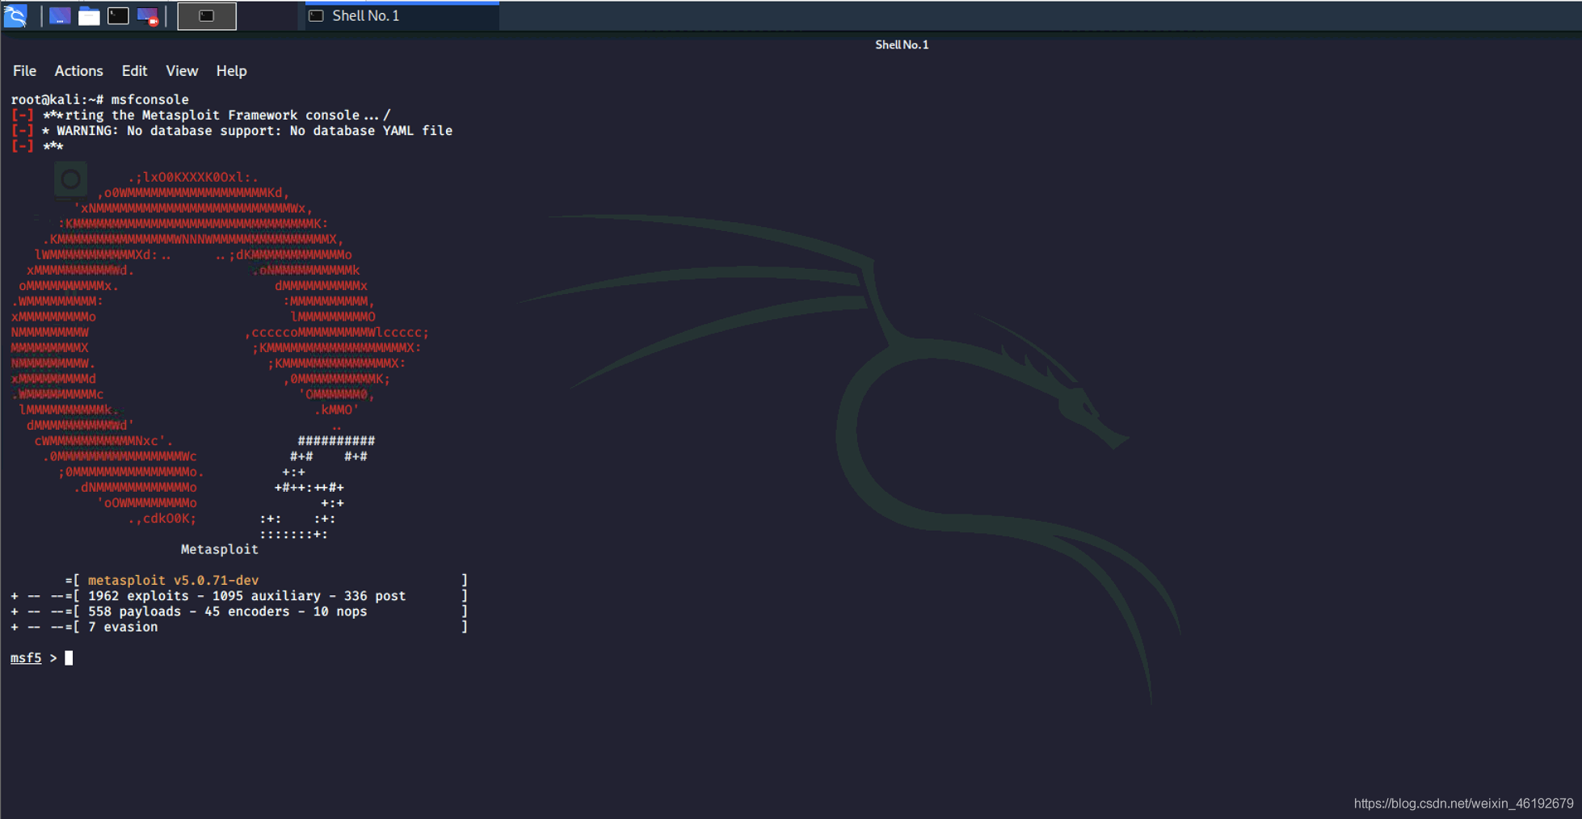This screenshot has height=819, width=1582.
Task: Click the 'msf5' prompt label
Action: [26, 658]
